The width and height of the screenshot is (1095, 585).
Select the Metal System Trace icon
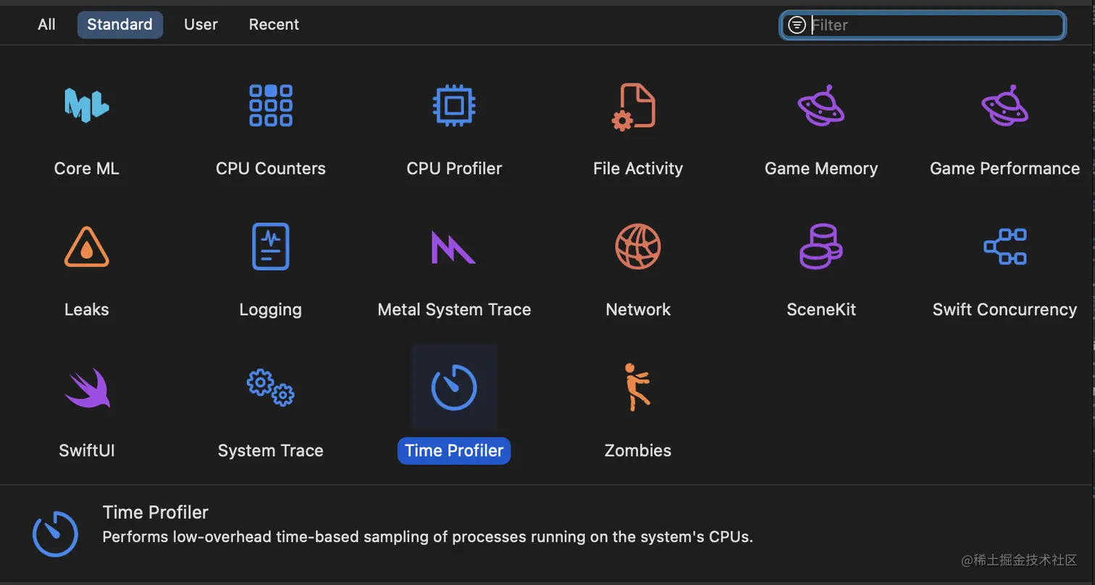click(453, 247)
